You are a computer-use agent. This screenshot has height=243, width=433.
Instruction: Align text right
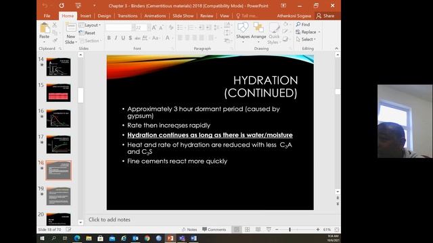click(194, 38)
